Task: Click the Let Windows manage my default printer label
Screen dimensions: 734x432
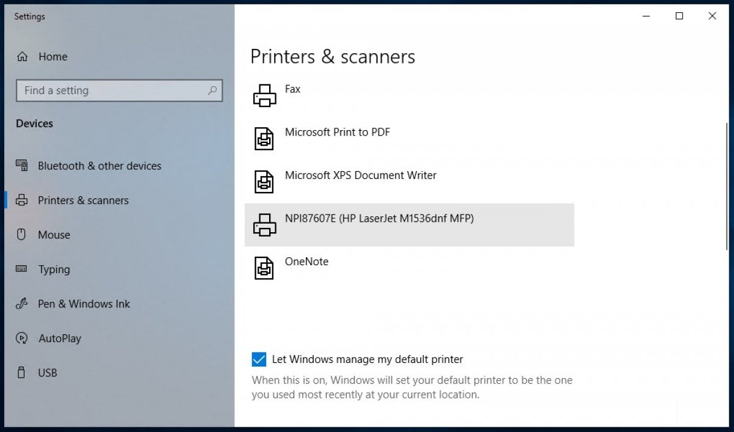Action: point(368,359)
